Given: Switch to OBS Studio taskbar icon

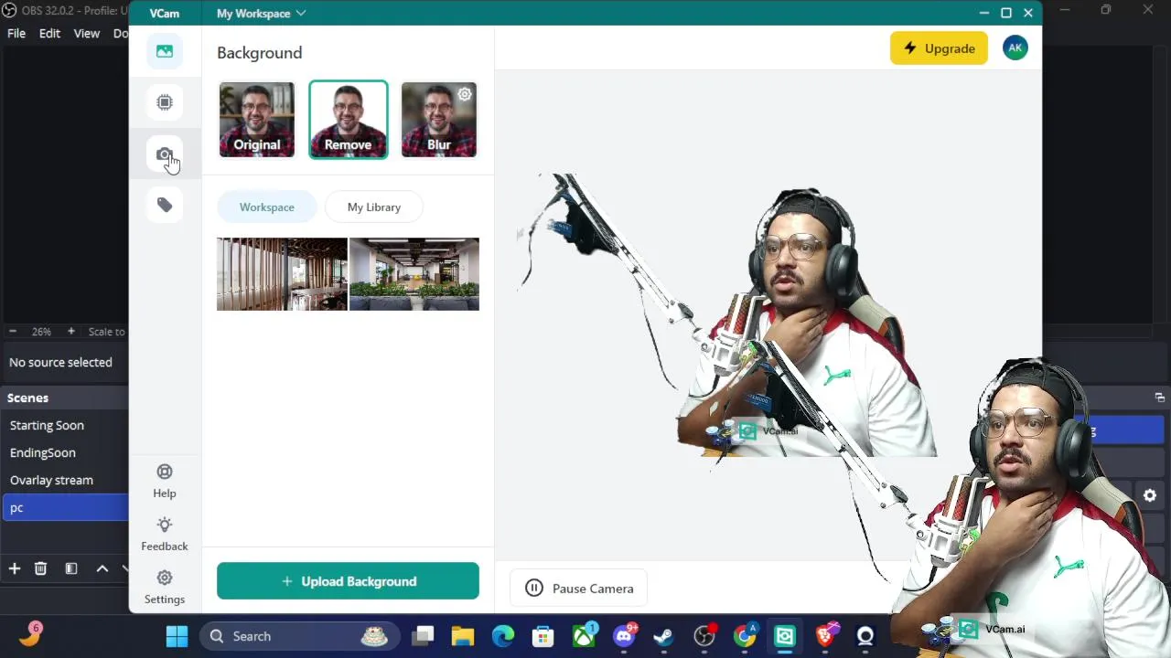Looking at the screenshot, I should click(x=704, y=636).
